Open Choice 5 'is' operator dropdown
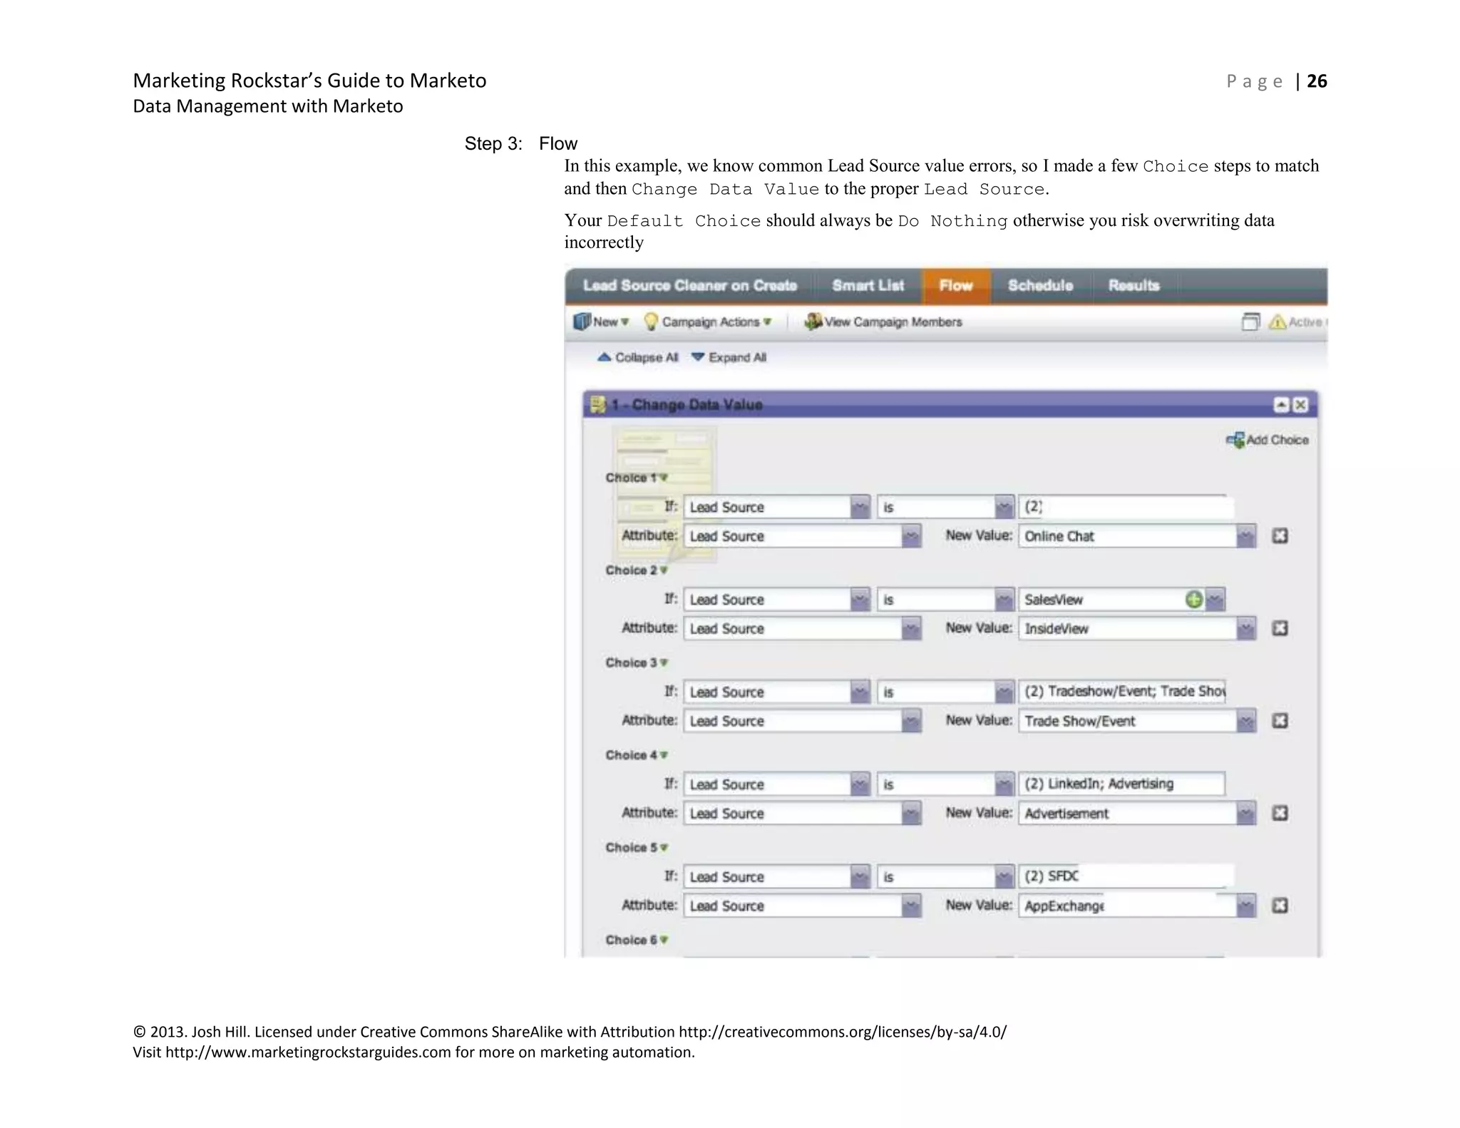This screenshot has width=1460, height=1128. point(1004,877)
